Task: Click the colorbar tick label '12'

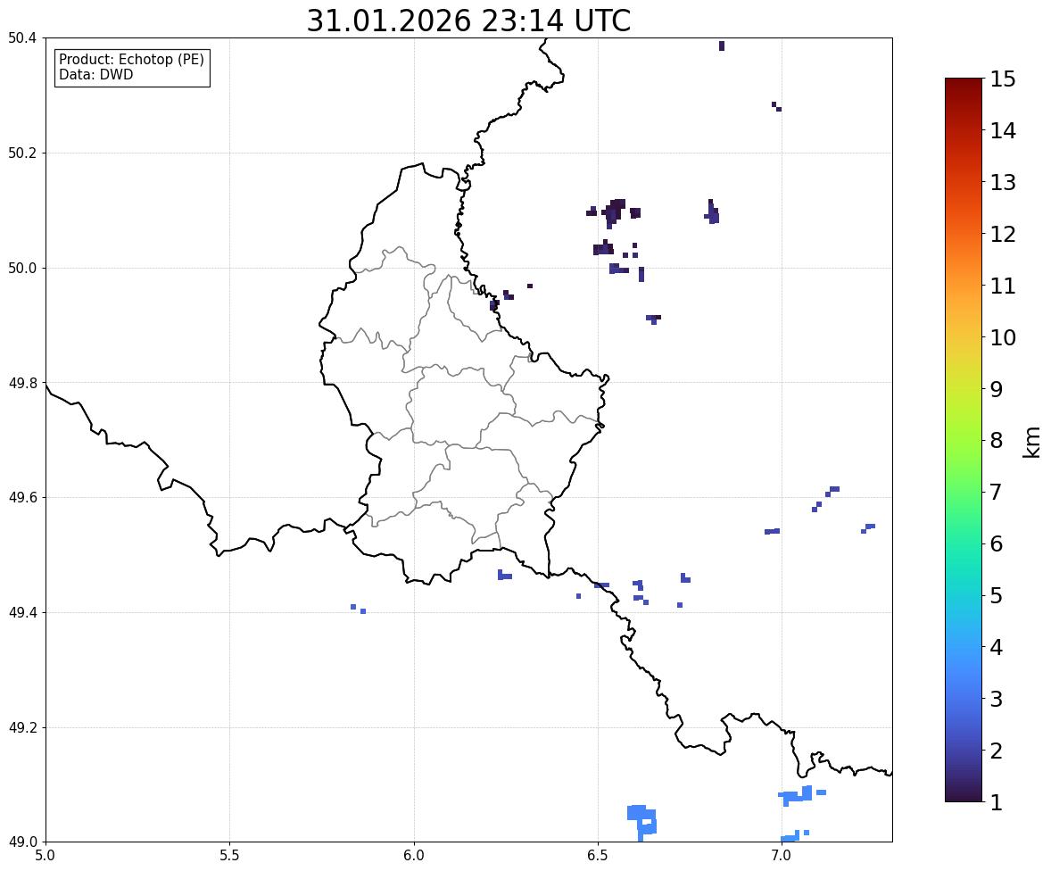Action: (x=1003, y=234)
